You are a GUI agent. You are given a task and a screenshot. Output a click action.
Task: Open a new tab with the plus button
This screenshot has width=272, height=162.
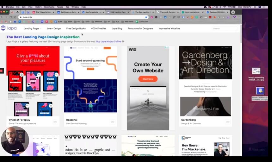click(233, 12)
